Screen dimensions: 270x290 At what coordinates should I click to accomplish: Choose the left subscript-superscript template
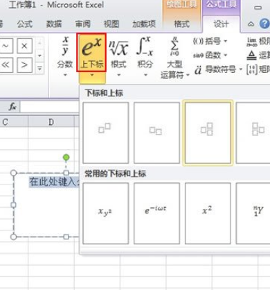click(253, 133)
